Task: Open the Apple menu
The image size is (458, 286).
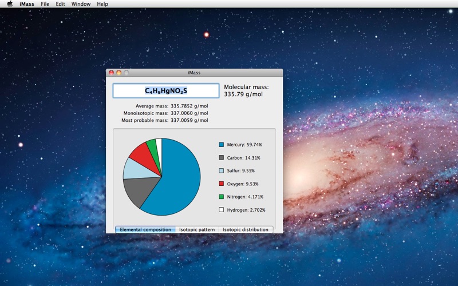Action: [x=10, y=4]
